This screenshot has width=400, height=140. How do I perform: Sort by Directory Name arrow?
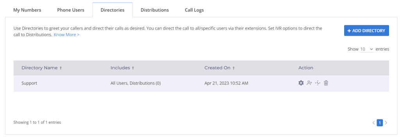click(61, 68)
